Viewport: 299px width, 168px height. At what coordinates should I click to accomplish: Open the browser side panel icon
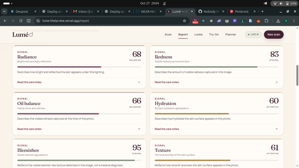[x=29, y=21]
